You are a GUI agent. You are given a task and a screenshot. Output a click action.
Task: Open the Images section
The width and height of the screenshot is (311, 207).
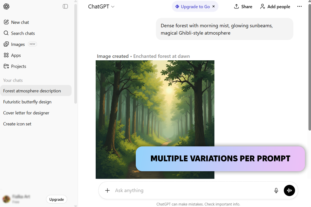click(14, 44)
